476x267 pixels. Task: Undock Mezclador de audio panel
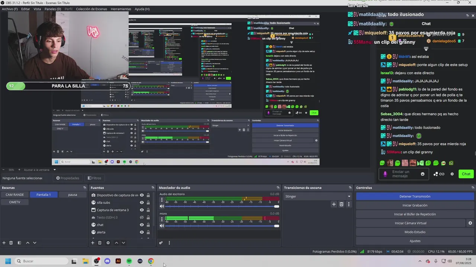pos(278,188)
